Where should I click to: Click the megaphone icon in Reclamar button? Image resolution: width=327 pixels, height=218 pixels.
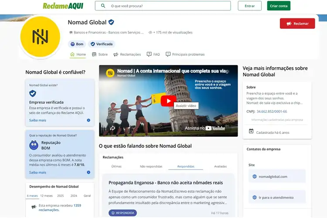289,24
